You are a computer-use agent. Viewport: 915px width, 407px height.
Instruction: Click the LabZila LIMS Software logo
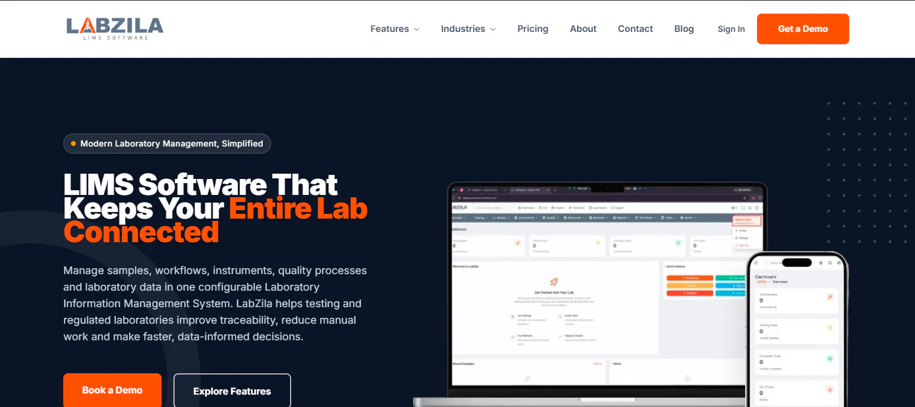coord(115,28)
